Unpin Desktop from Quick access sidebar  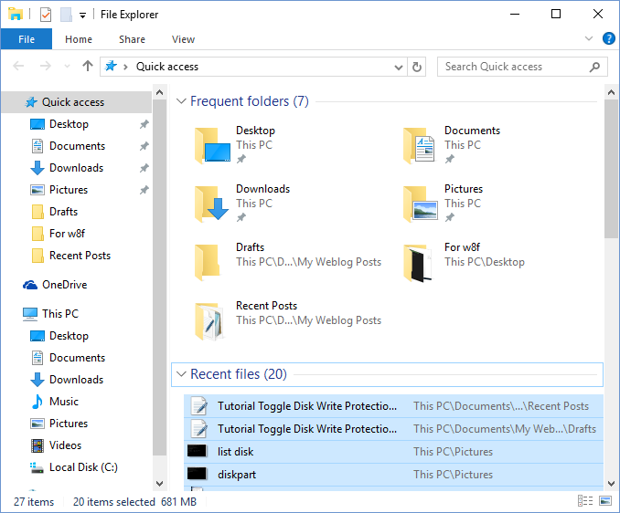click(x=144, y=124)
